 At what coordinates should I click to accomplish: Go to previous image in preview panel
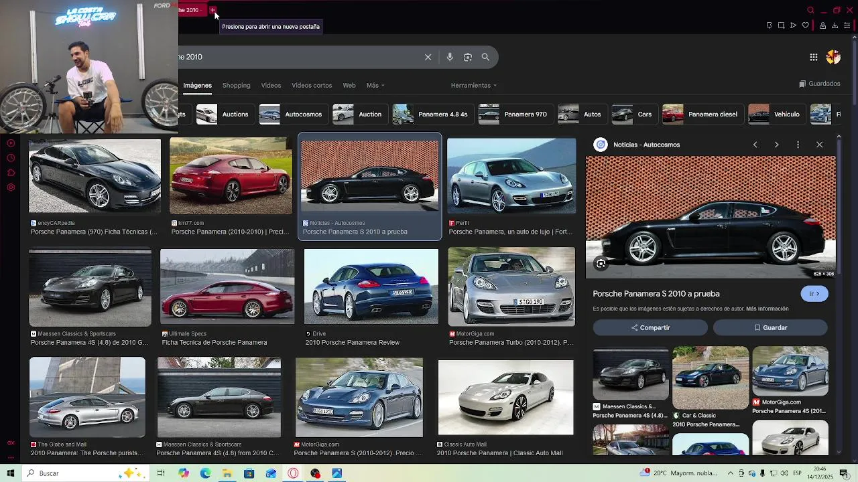(755, 145)
